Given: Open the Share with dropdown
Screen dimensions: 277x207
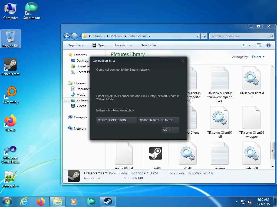Looking at the screenshot, I should click(x=123, y=45).
